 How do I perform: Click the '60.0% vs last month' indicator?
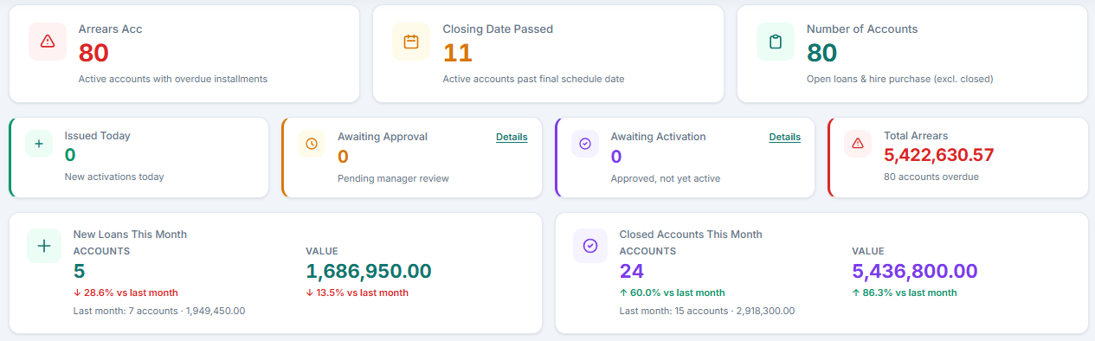(673, 293)
